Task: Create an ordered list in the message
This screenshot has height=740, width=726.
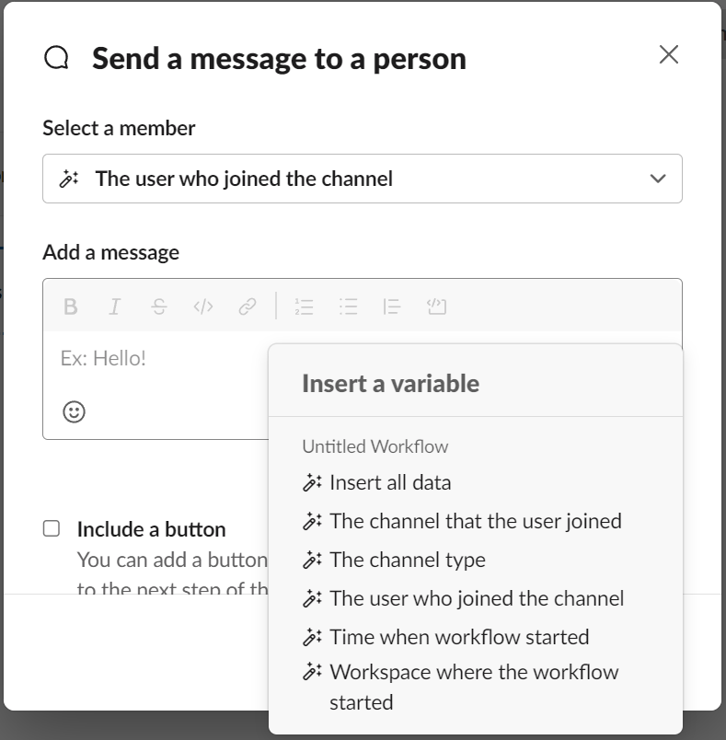Action: [x=304, y=306]
